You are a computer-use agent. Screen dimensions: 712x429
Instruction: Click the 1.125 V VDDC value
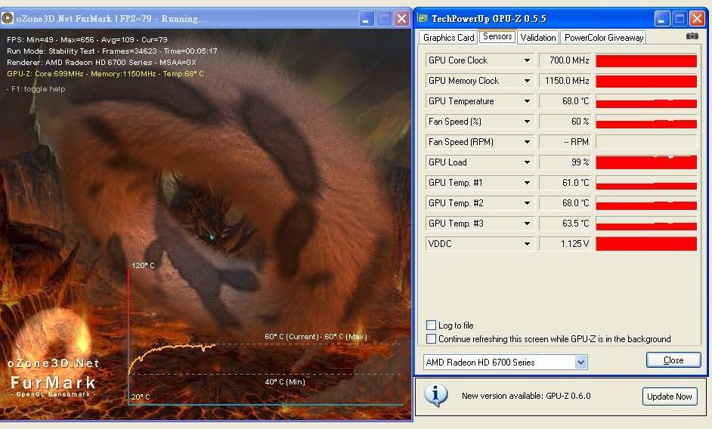(x=565, y=244)
